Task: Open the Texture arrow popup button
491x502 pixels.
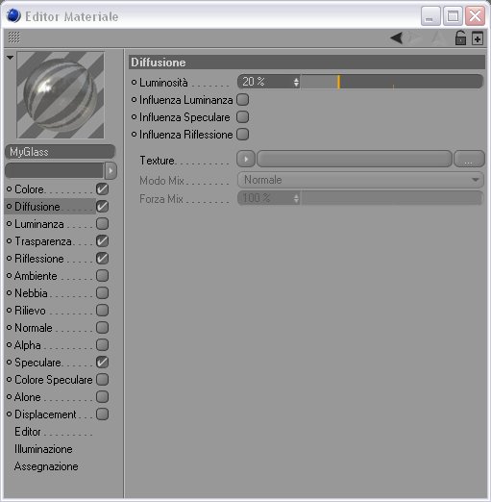Action: pyautogui.click(x=246, y=159)
